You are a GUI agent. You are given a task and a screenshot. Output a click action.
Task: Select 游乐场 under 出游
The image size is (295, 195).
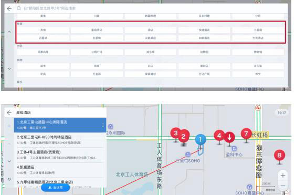click(x=151, y=52)
